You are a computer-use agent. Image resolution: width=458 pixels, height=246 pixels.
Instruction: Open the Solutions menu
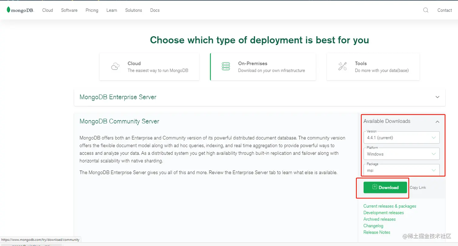pos(134,10)
